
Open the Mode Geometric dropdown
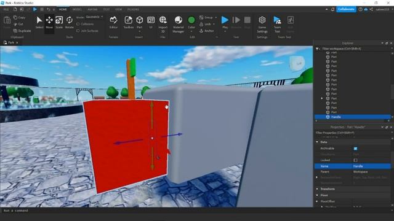point(94,17)
